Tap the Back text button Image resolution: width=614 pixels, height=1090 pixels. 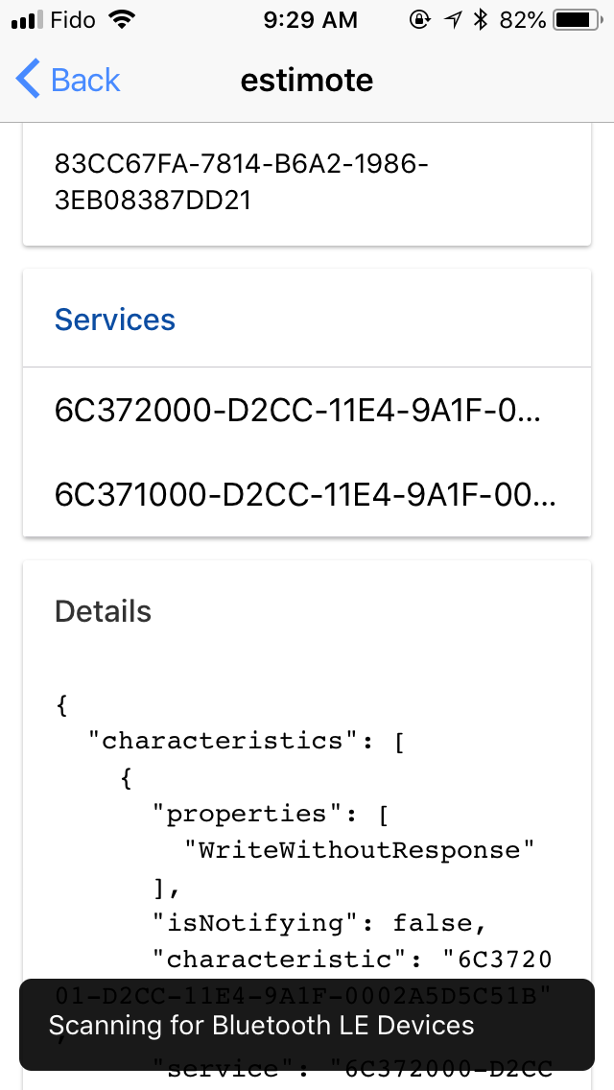coord(85,80)
